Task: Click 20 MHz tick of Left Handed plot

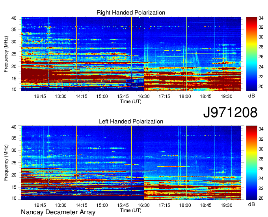Action: click(14, 175)
